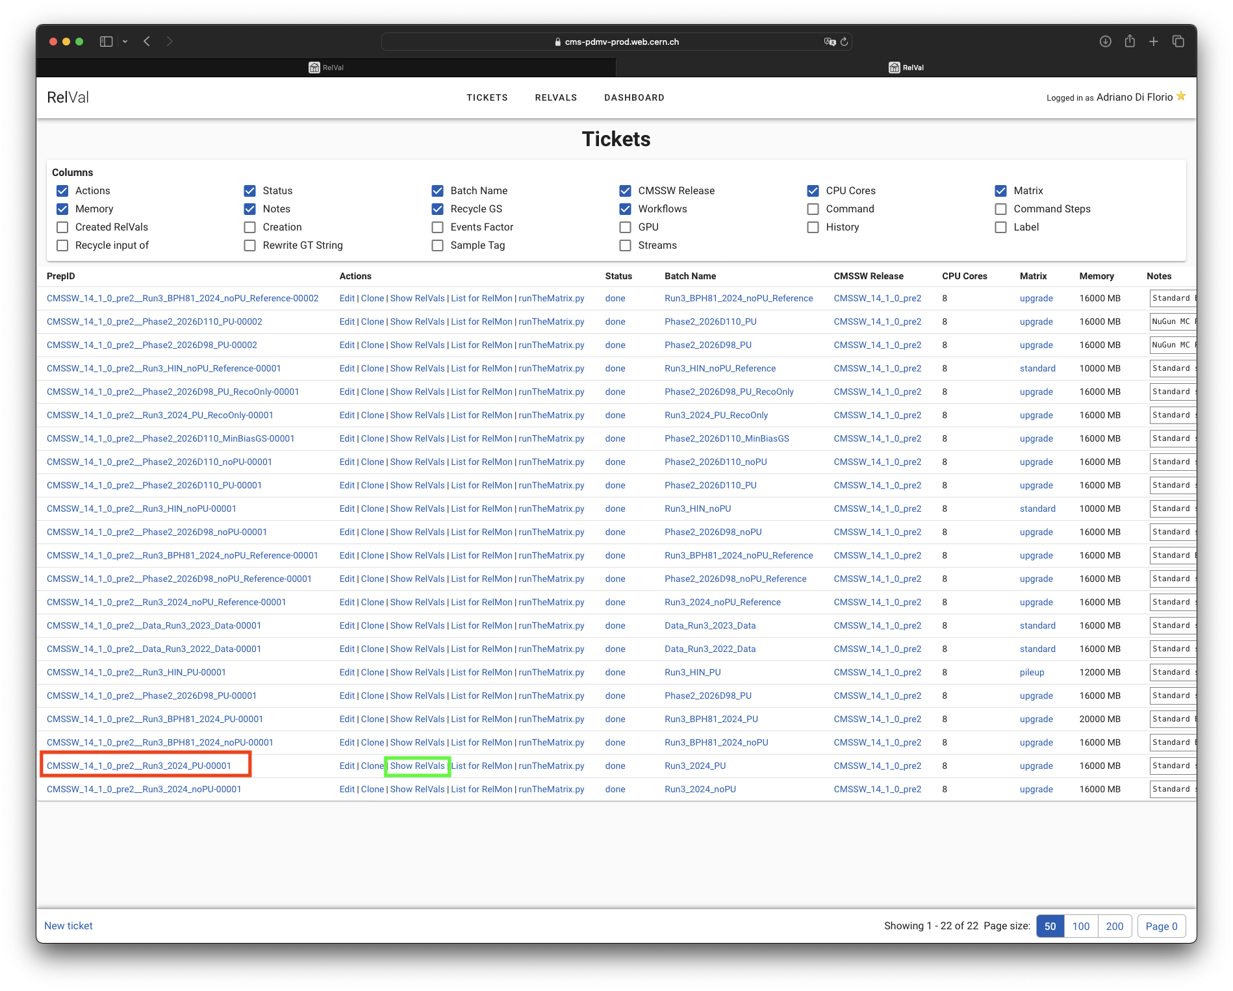Click the translate icon in address bar
The height and width of the screenshot is (991, 1233).
click(830, 42)
